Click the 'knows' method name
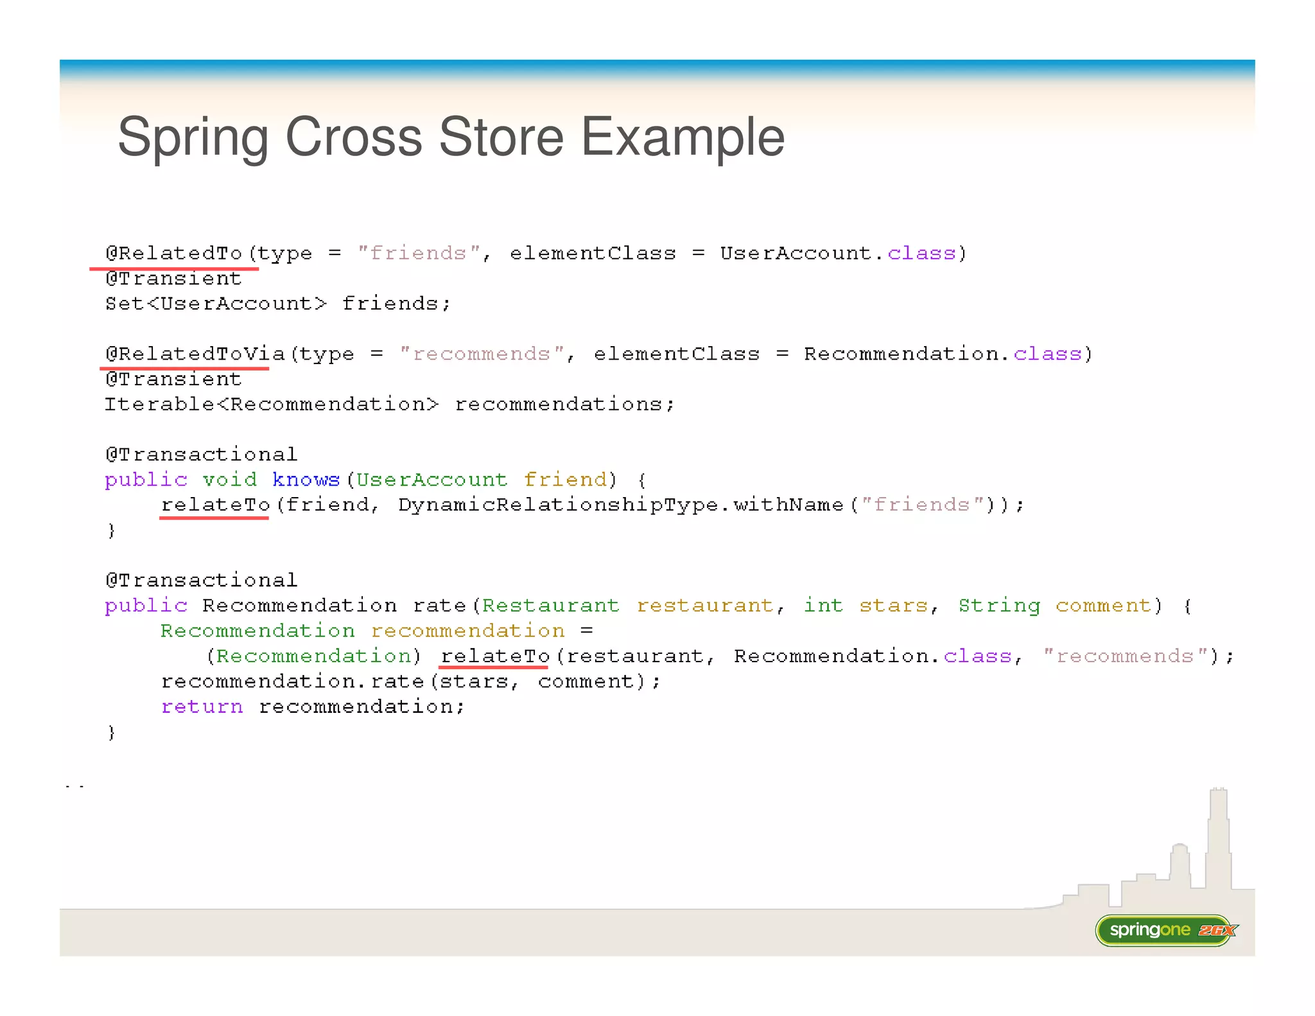Viewport: 1315px width, 1016px height. (x=306, y=480)
